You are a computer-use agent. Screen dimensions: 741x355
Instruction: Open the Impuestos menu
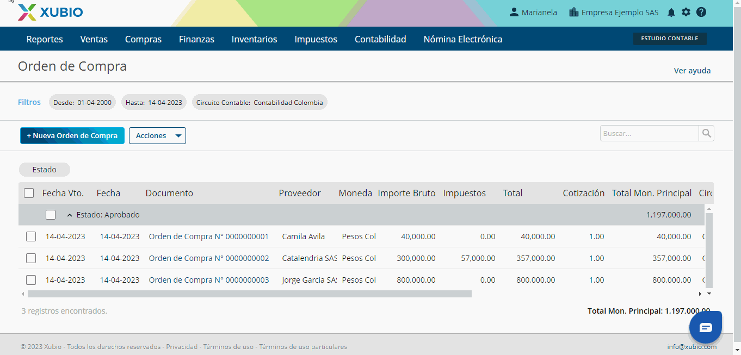coord(316,39)
